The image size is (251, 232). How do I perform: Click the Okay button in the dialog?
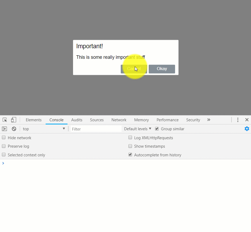click(x=162, y=69)
